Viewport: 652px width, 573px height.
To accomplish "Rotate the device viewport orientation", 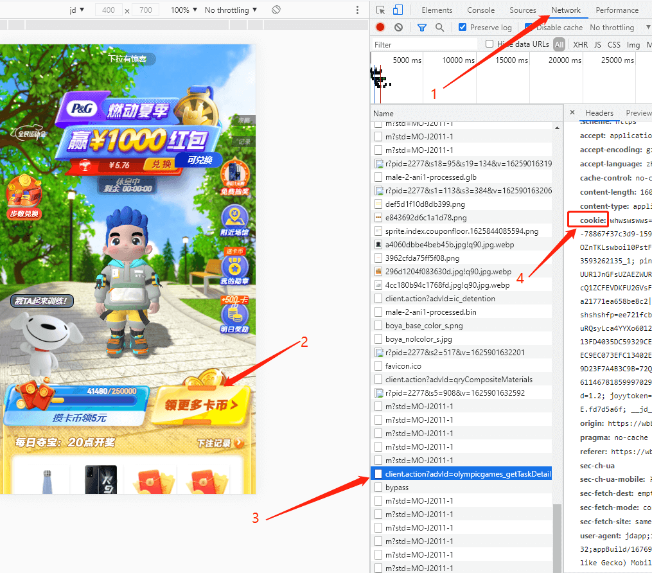I will coord(276,10).
